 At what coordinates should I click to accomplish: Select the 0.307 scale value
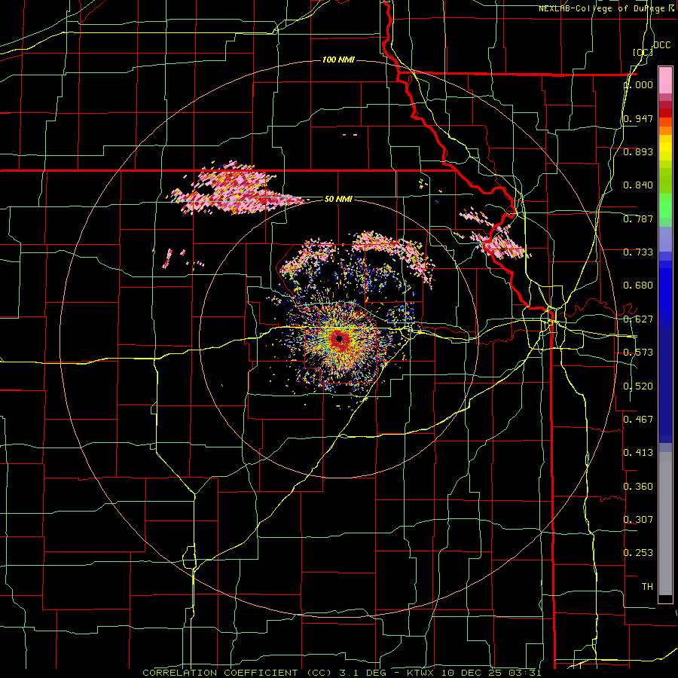[x=638, y=519]
